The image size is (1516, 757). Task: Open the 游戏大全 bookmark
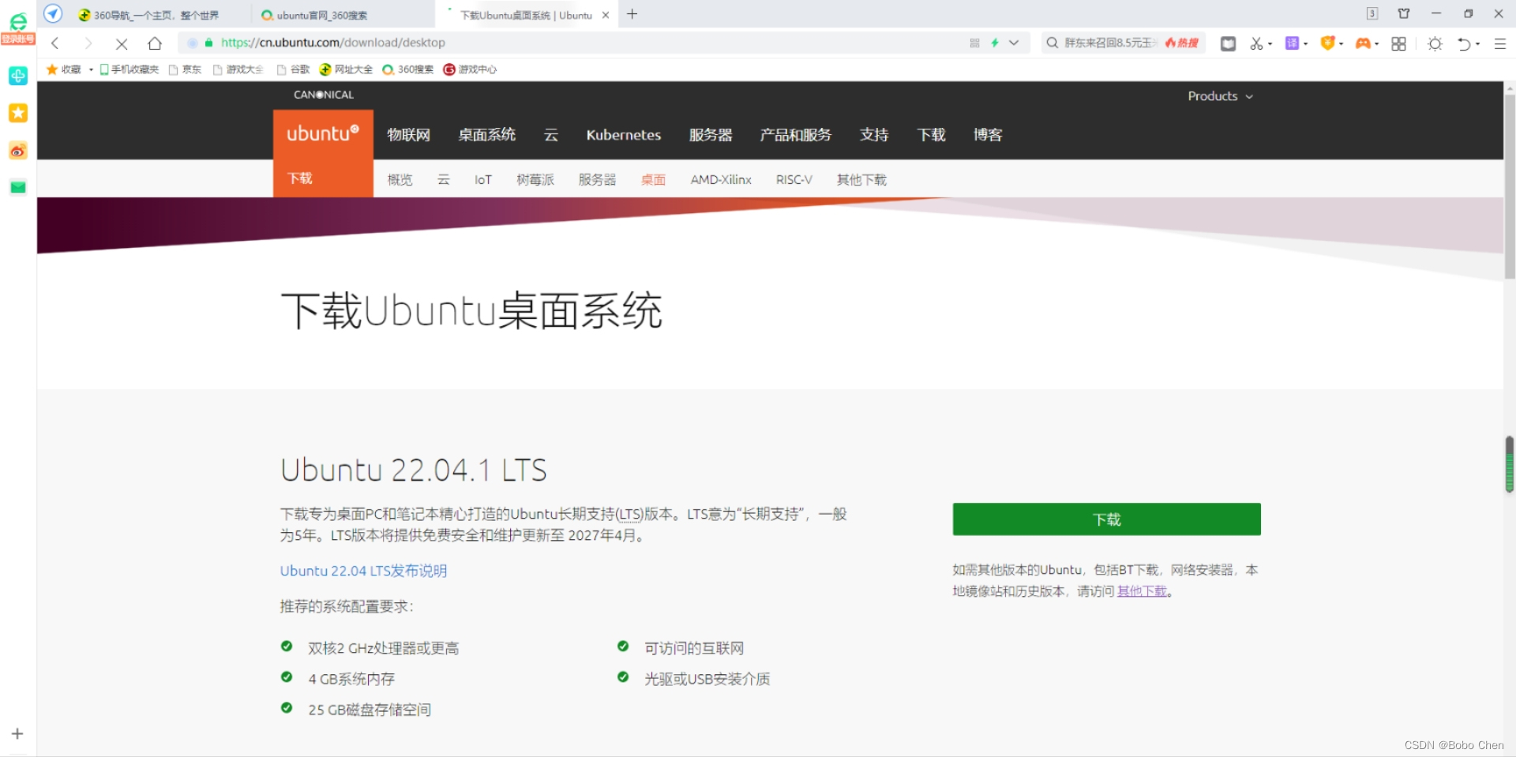pyautogui.click(x=238, y=69)
